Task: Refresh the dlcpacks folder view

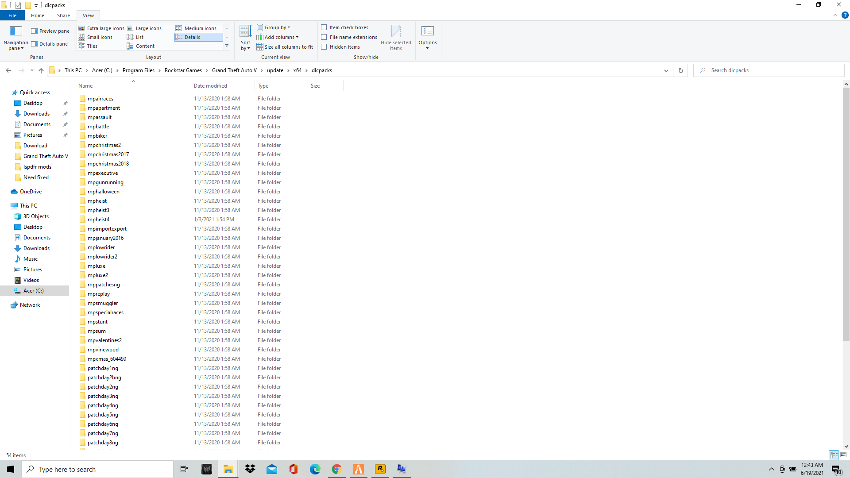Action: [x=680, y=70]
